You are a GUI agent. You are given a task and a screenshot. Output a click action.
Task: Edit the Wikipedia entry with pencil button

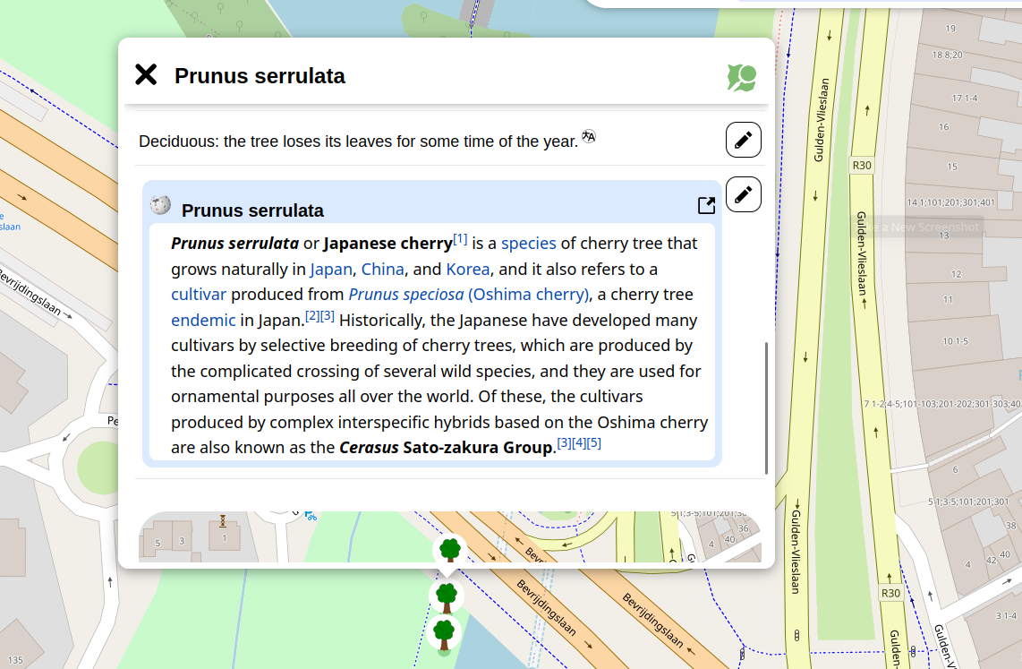[x=743, y=194]
